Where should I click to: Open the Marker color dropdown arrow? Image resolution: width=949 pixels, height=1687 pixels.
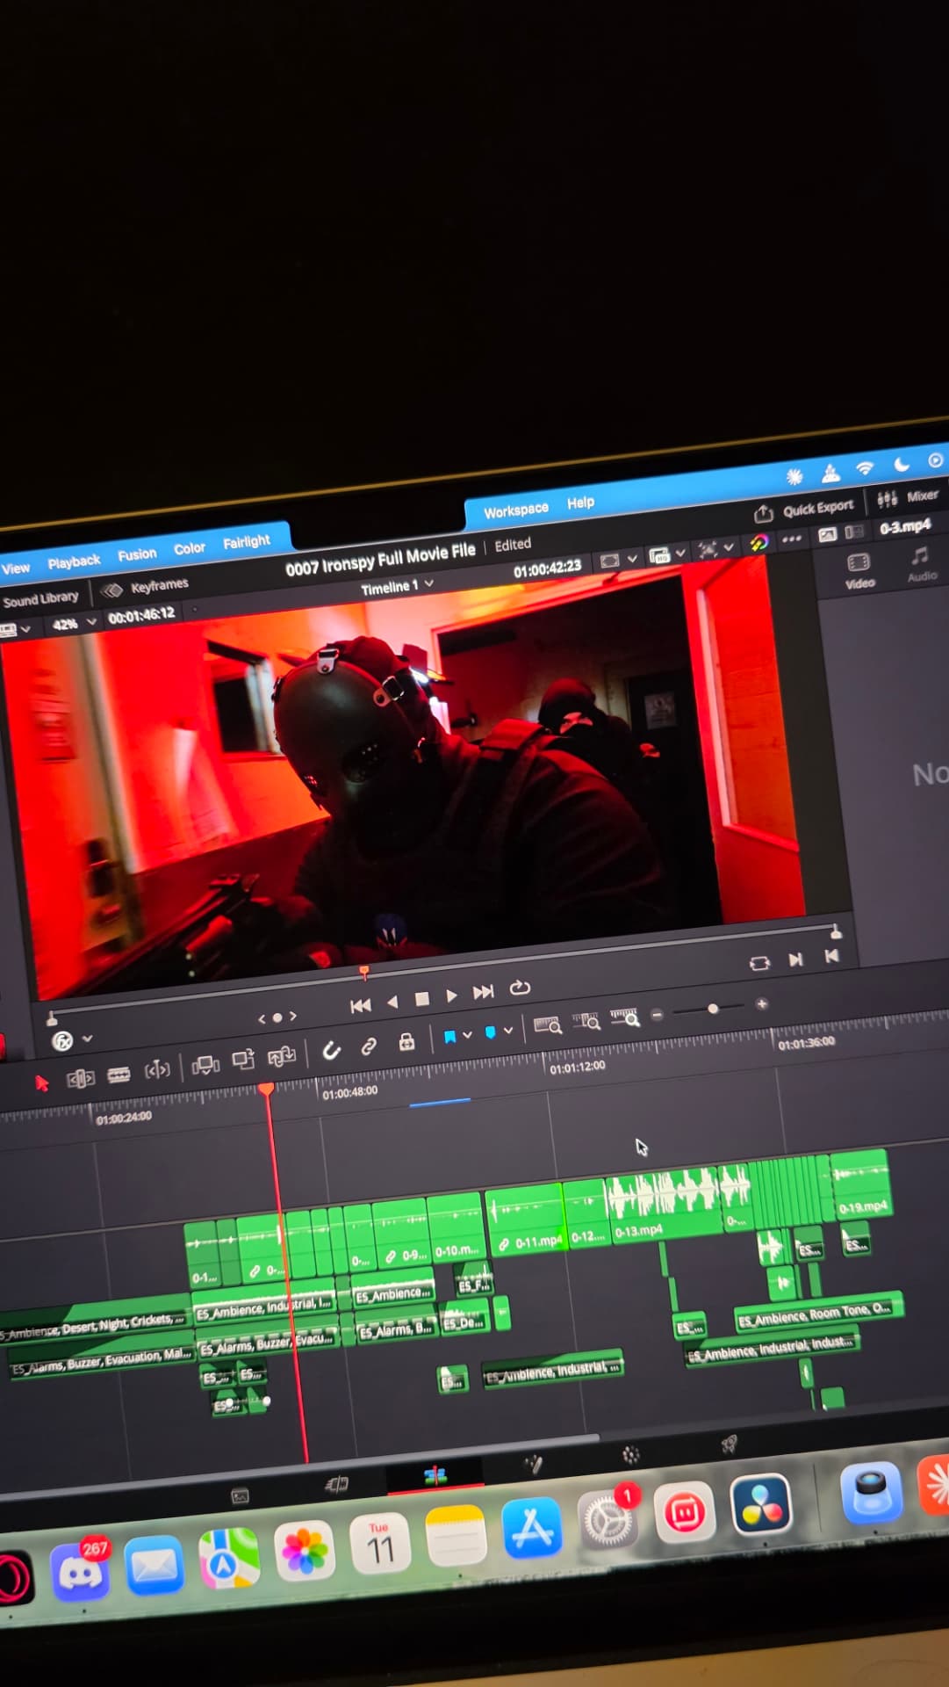(508, 1031)
